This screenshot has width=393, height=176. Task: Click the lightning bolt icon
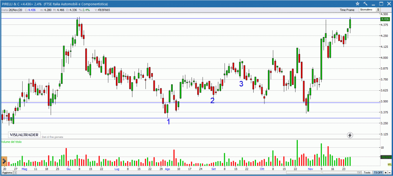tap(350, 135)
